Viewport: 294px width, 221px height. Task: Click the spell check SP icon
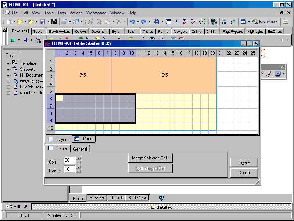(185, 22)
